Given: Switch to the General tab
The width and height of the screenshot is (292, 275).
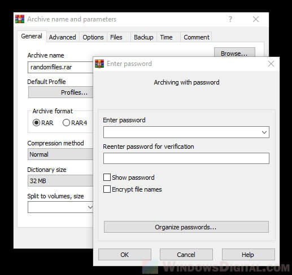Looking at the screenshot, I should (x=32, y=36).
